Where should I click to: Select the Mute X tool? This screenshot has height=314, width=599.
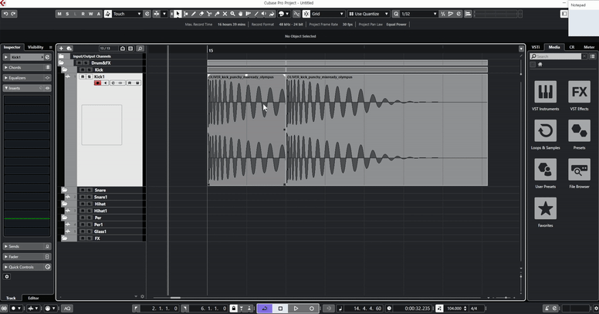[x=225, y=14]
